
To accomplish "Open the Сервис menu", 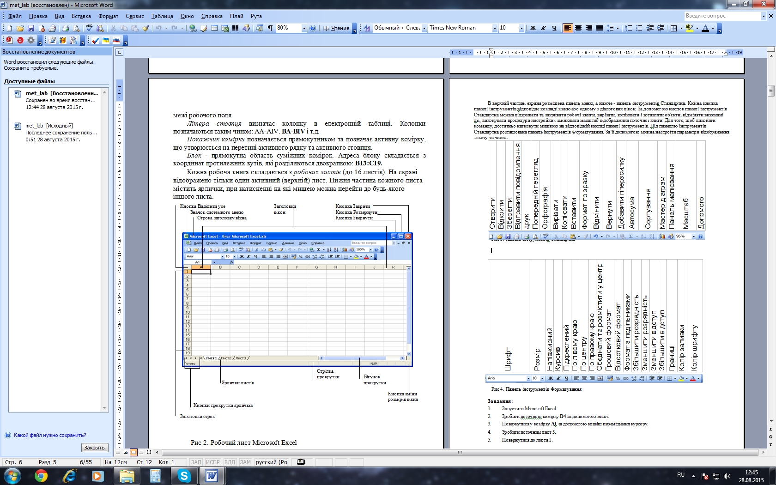I will click(135, 16).
